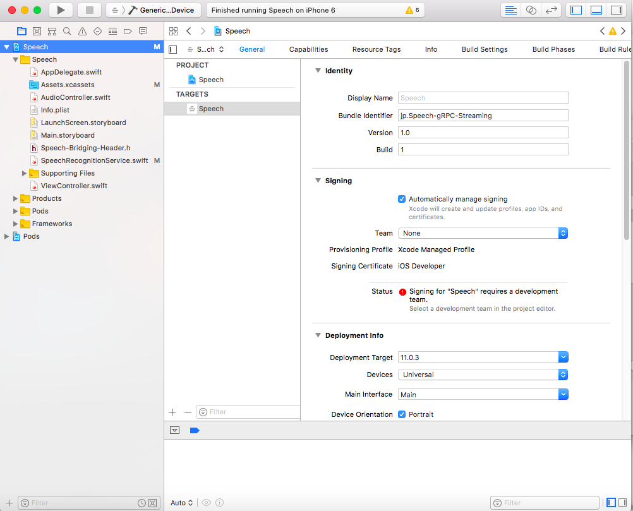633x511 pixels.
Task: Switch to the Resource Tags tab
Action: coord(377,49)
